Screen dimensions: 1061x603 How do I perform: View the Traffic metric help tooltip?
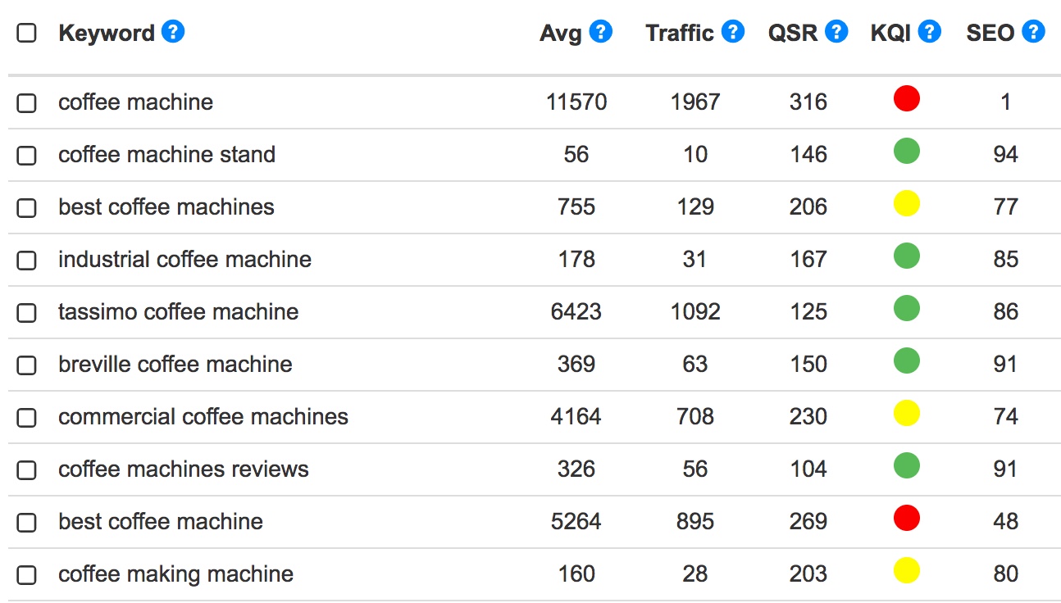click(733, 31)
